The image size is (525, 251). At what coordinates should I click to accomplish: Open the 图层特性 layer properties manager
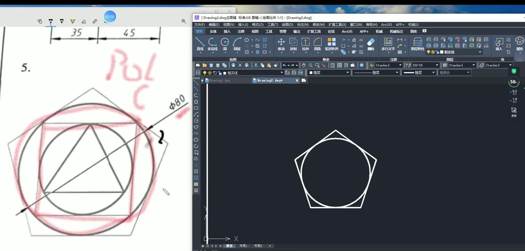(x=417, y=43)
